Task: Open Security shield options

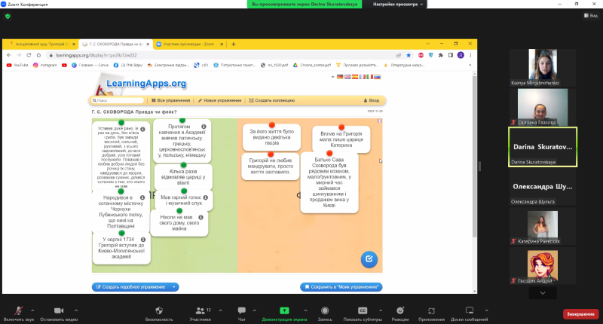Action: click(159, 313)
